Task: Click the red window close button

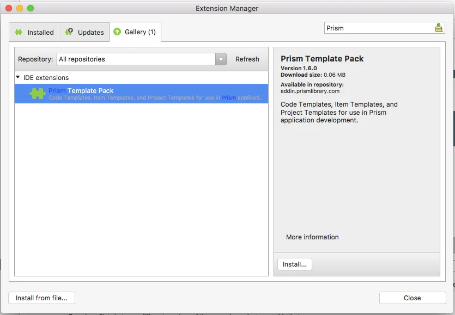Action: pyautogui.click(x=9, y=8)
